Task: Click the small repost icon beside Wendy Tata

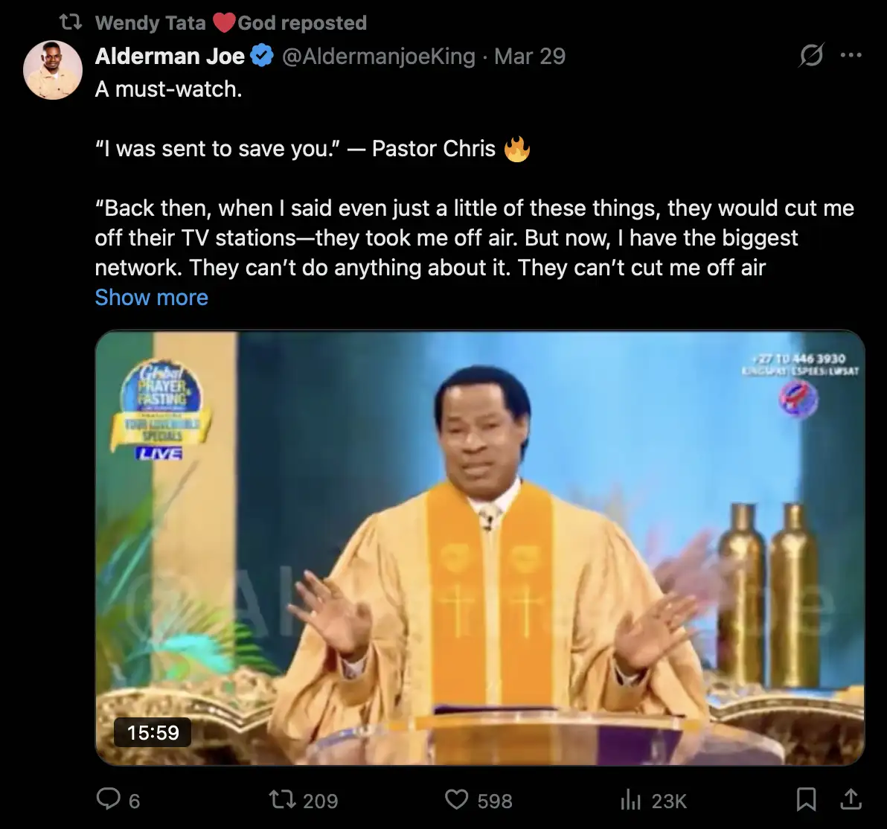Action: pos(71,22)
